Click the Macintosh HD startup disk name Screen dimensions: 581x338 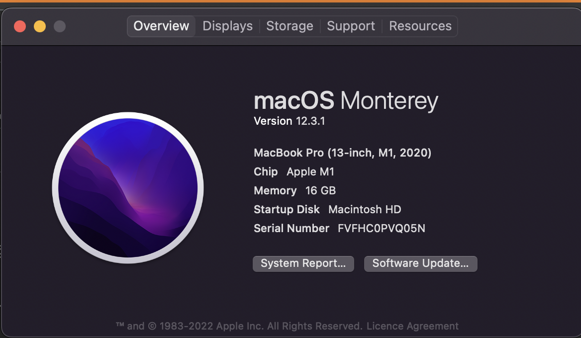pyautogui.click(x=365, y=209)
